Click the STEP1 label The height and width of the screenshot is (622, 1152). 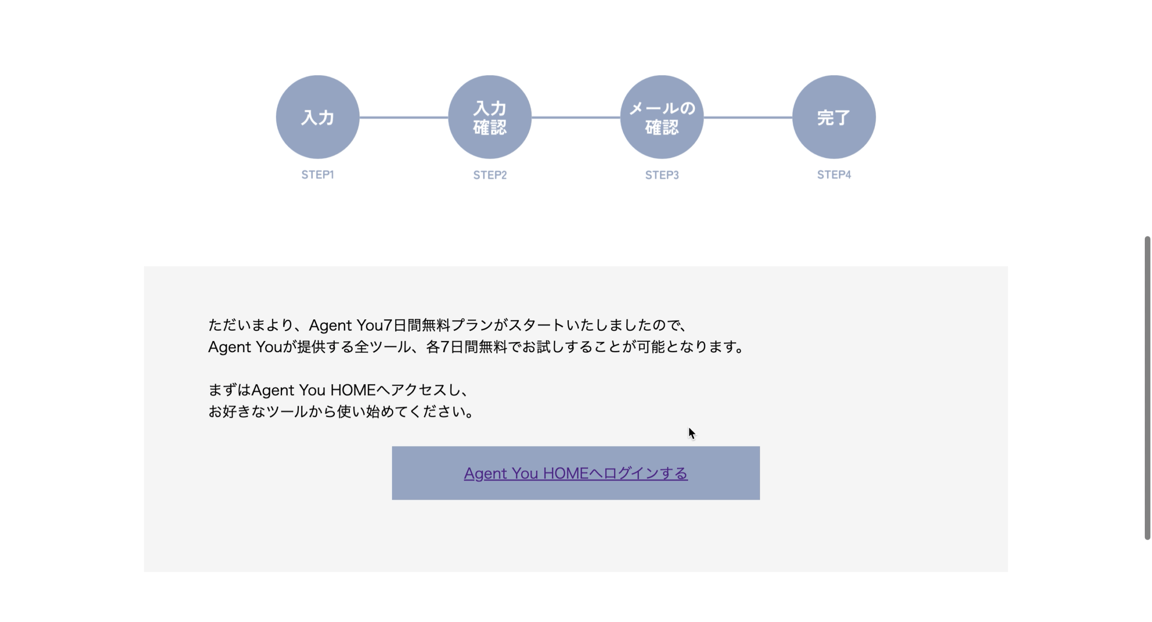(x=318, y=175)
